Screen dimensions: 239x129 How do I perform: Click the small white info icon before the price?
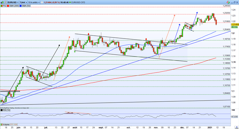pos(42,2)
